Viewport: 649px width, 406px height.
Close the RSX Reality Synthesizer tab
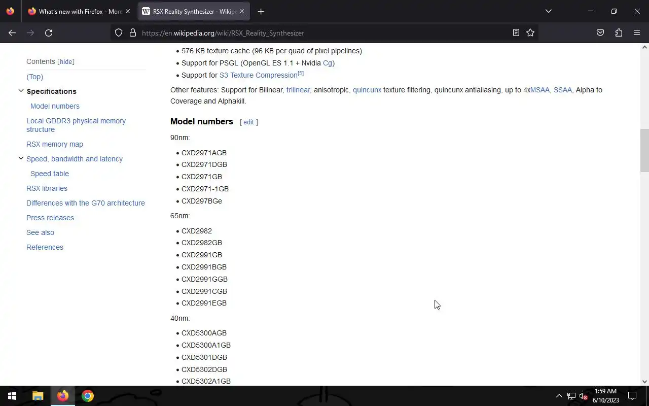coord(242,11)
